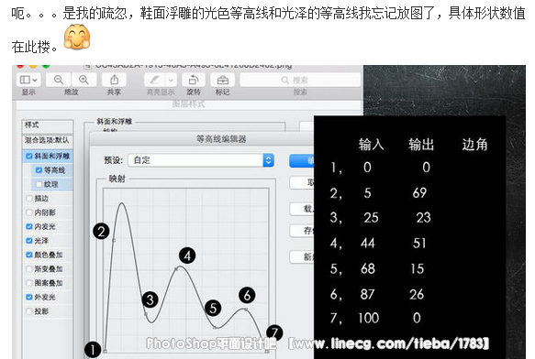The image size is (535, 359).
Task: Toggle the 等高线 checkbox
Action: tap(39, 170)
